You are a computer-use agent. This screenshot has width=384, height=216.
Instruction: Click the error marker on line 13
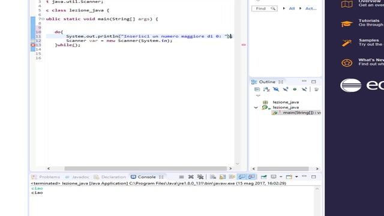(x=33, y=45)
